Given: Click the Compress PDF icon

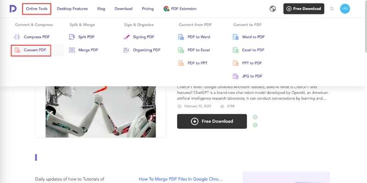Looking at the screenshot, I should (17, 37).
